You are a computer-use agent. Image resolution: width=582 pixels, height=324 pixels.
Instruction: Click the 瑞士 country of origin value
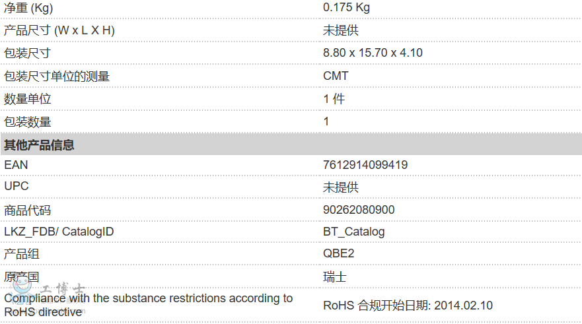tap(334, 276)
